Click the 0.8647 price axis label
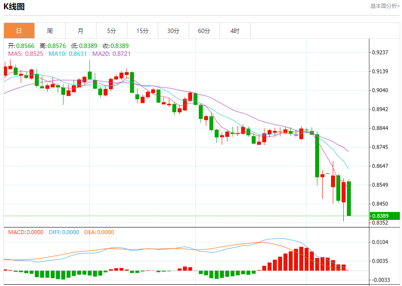 (x=380, y=166)
